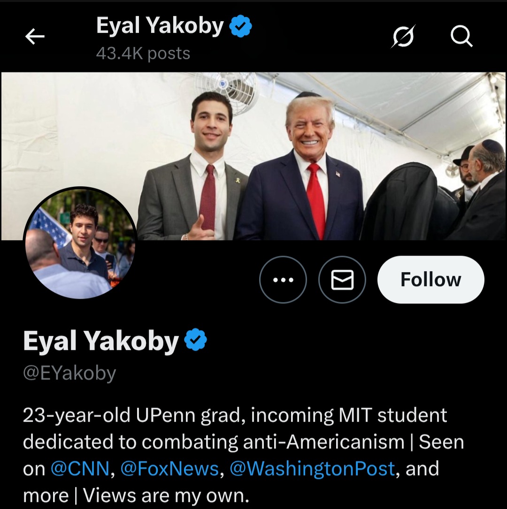Open the @WashingtonPost mention link
Screen dimensions: 507x509
tap(312, 469)
